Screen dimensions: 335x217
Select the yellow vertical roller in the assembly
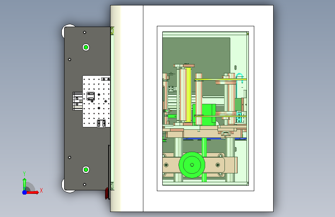pos(189,95)
